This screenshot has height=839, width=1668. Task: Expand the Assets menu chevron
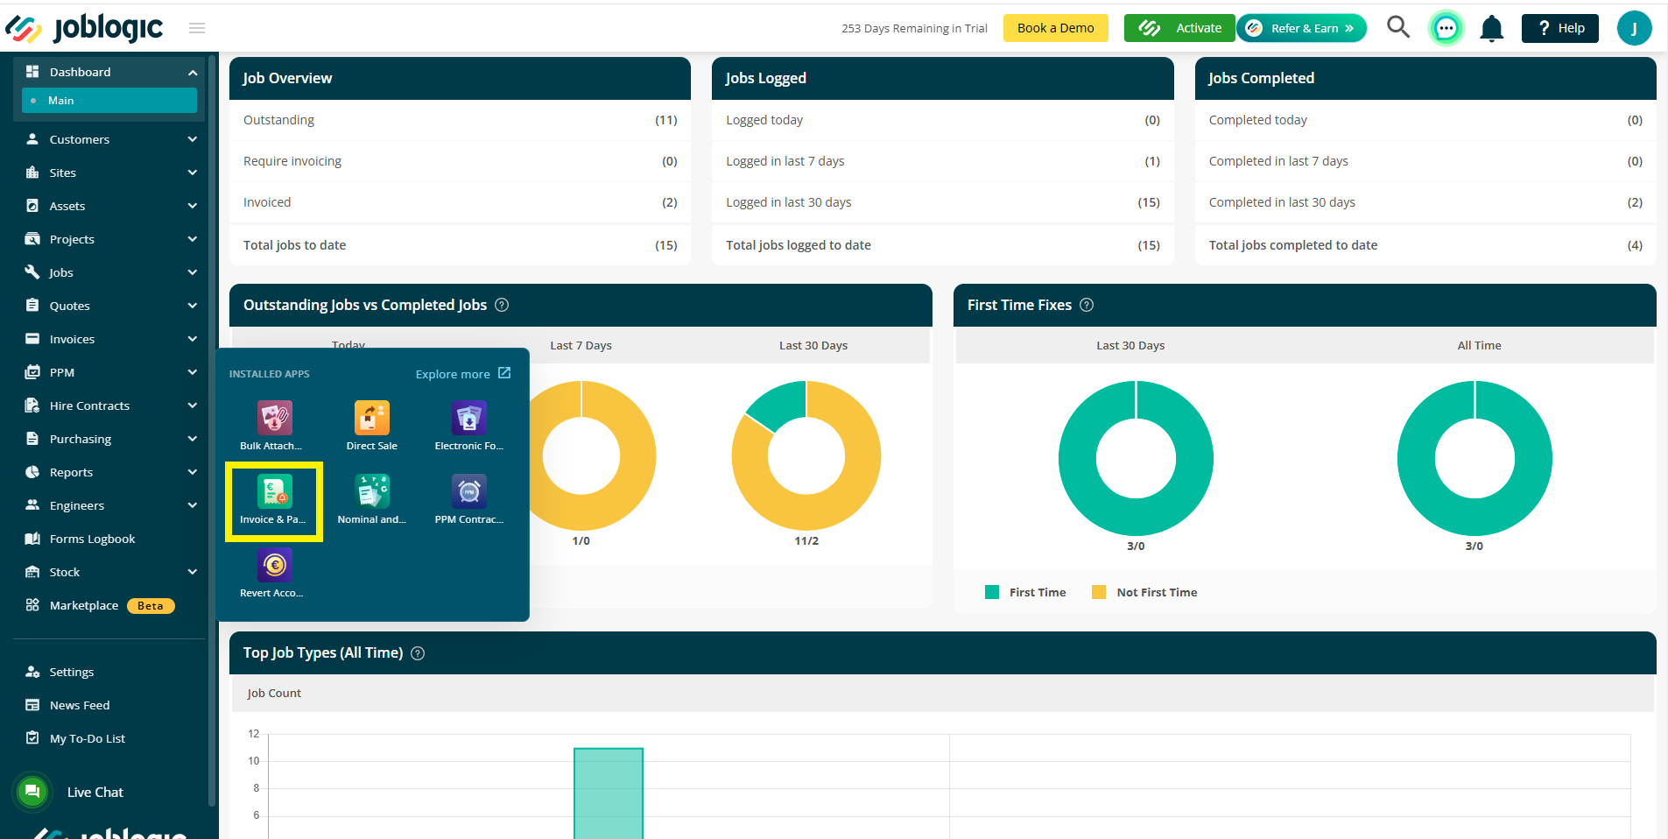(x=193, y=206)
